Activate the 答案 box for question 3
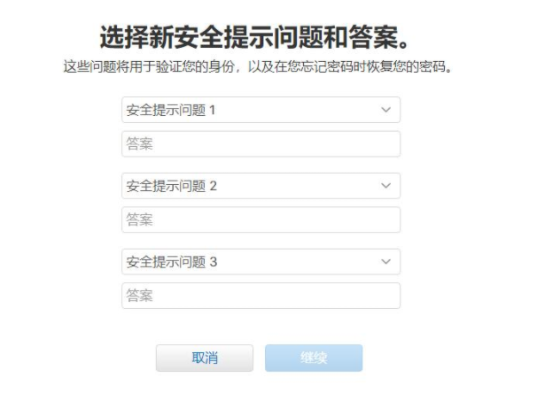The width and height of the screenshot is (537, 393). [261, 296]
